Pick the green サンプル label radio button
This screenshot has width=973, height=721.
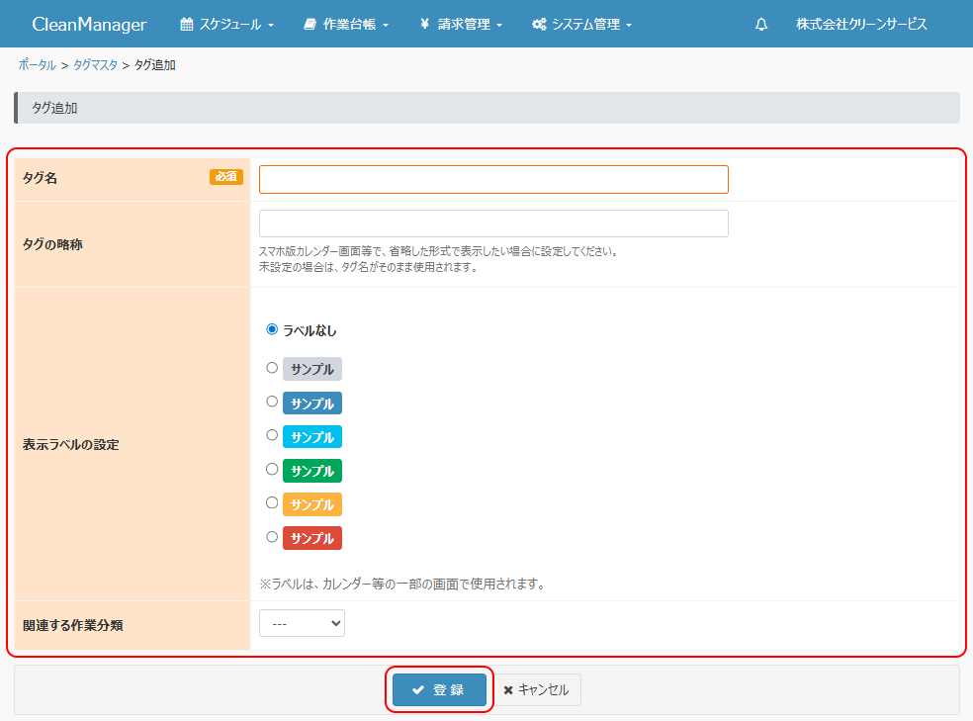(x=272, y=470)
